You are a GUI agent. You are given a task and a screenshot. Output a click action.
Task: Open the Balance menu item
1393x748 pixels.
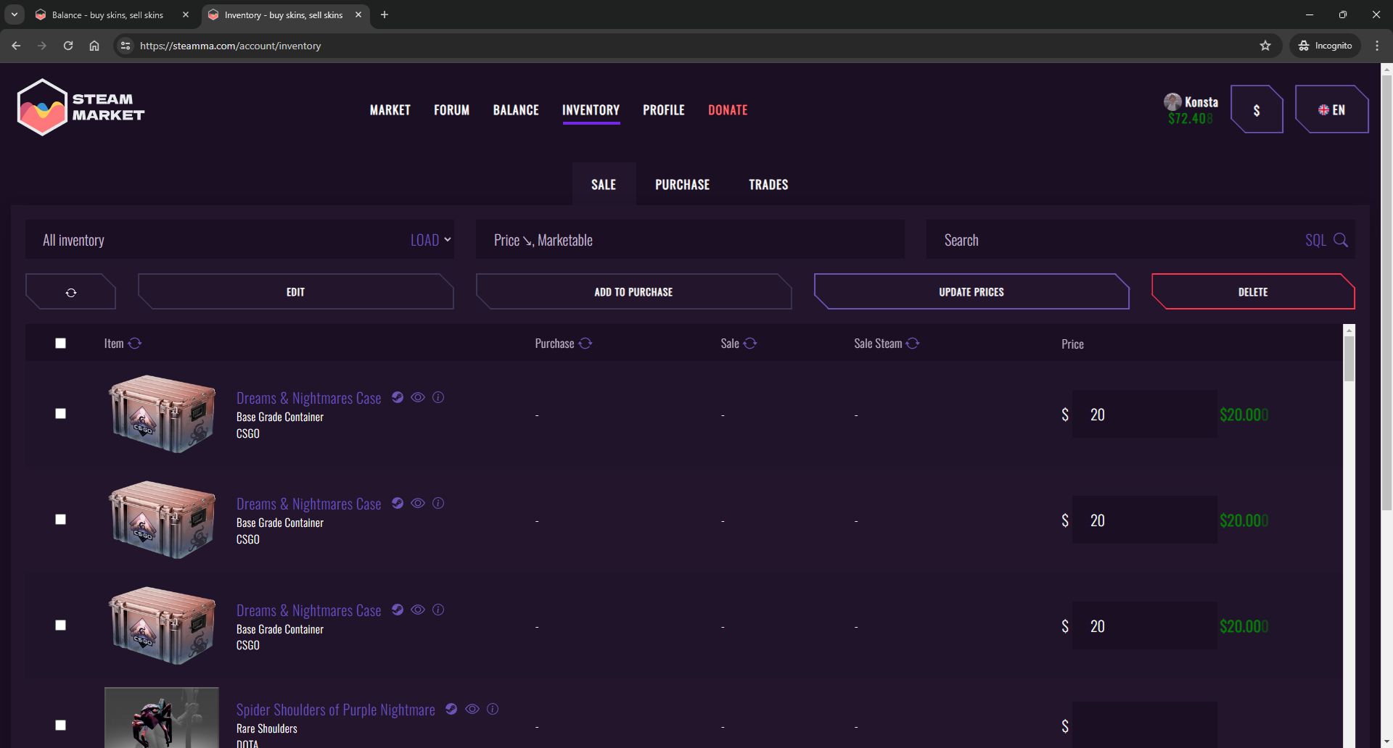tap(516, 110)
